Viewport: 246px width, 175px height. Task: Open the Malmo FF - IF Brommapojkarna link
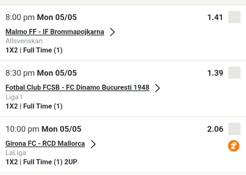tap(55, 32)
